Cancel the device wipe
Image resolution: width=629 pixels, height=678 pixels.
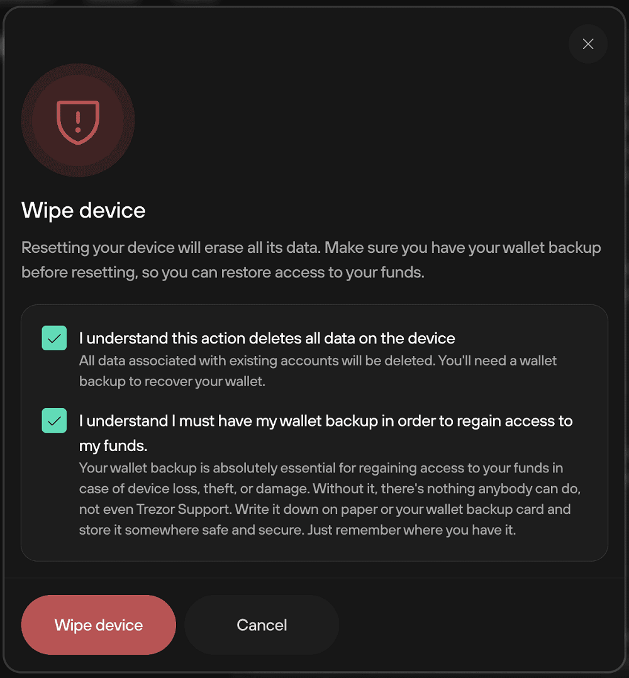click(262, 625)
